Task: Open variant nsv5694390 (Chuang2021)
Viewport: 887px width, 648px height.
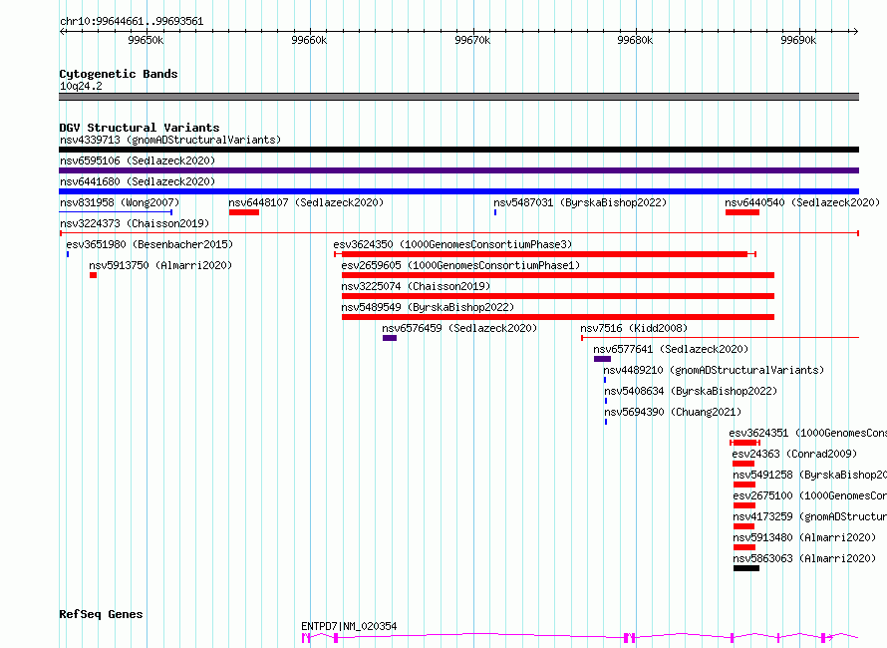Action: [673, 412]
